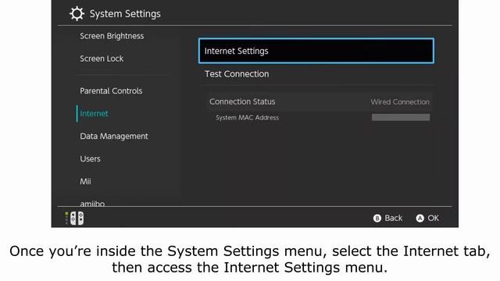Image resolution: width=500 pixels, height=281 pixels.
Task: Confirm with the OK label
Action: pos(434,219)
